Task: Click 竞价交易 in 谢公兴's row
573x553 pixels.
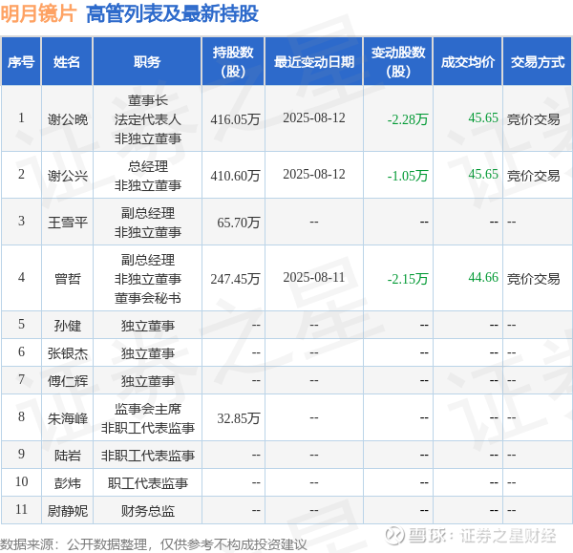Action: pyautogui.click(x=533, y=176)
